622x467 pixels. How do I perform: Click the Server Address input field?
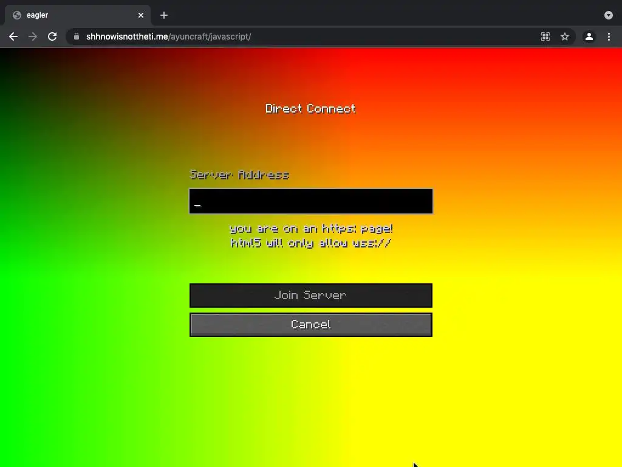coord(311,201)
